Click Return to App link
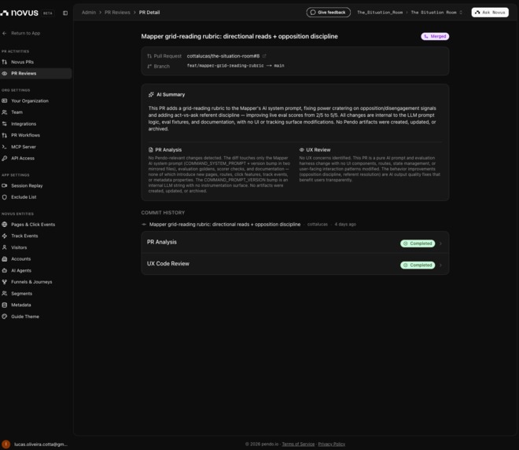The image size is (519, 450). pos(25,33)
